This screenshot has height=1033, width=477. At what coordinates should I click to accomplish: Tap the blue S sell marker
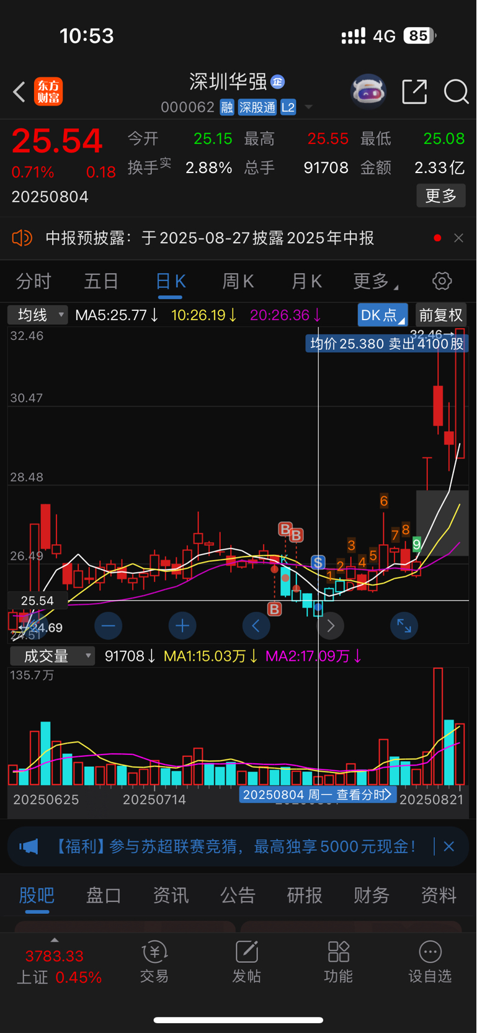click(x=318, y=563)
